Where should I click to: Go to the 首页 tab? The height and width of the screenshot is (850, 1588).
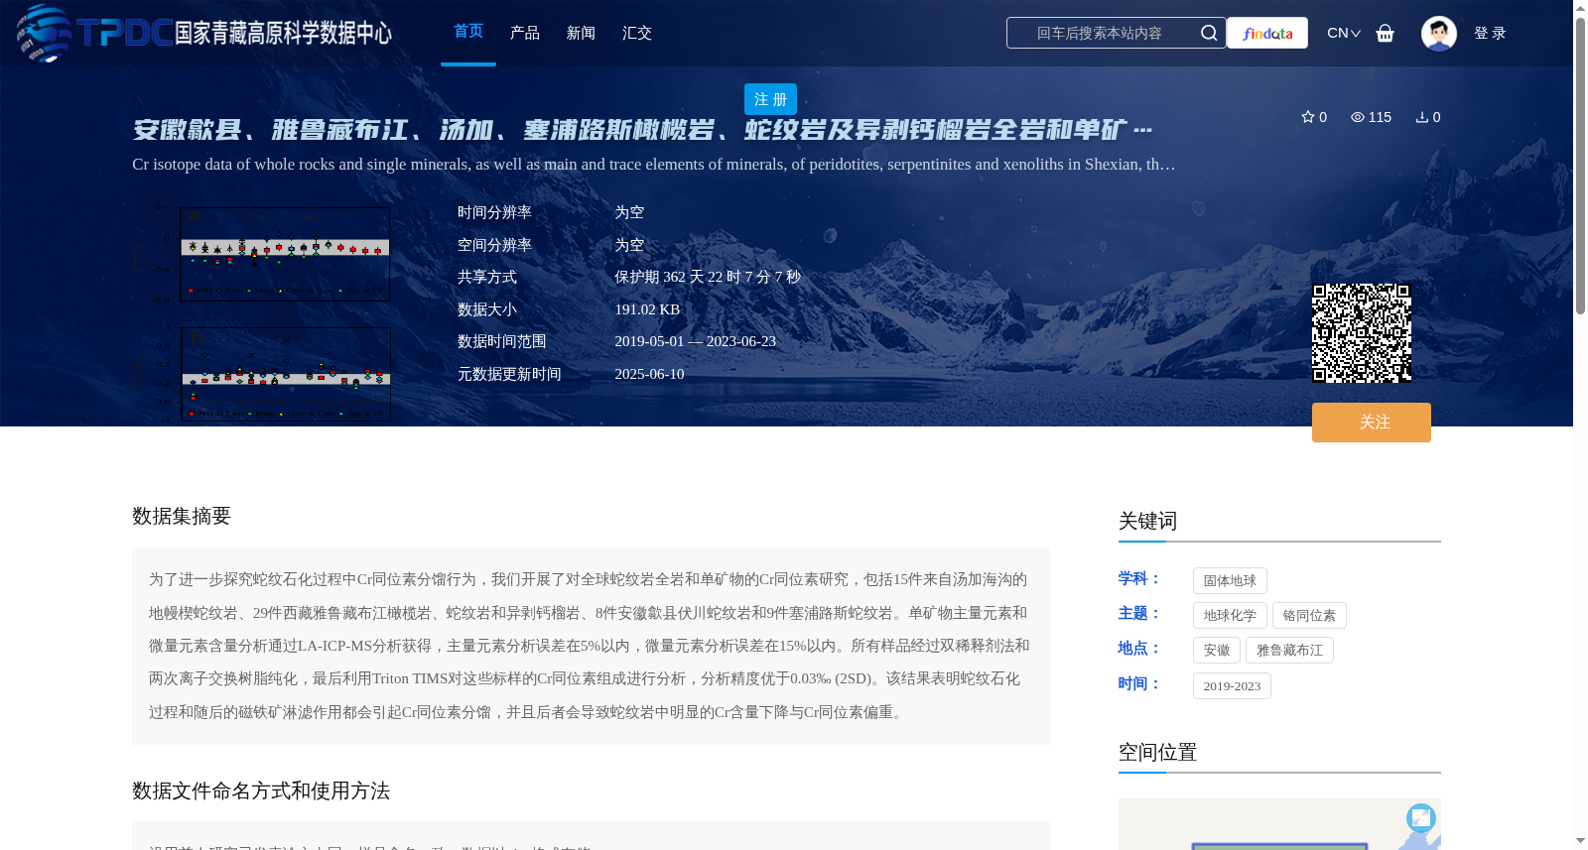coord(468,32)
